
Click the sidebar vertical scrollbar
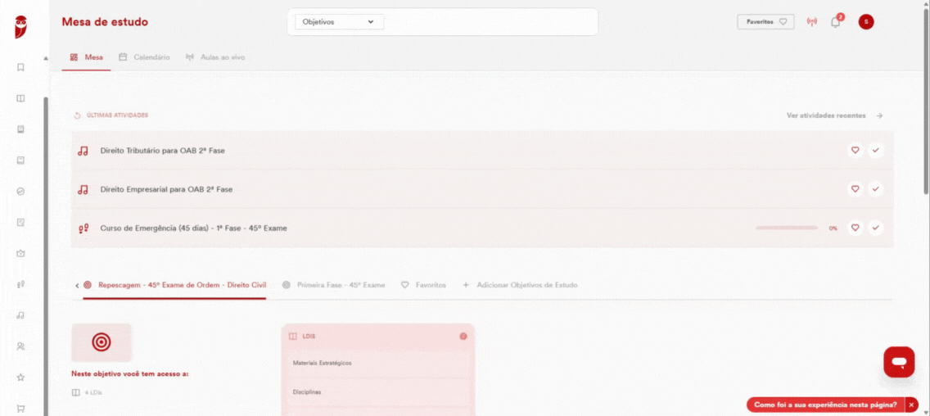pos(47,255)
